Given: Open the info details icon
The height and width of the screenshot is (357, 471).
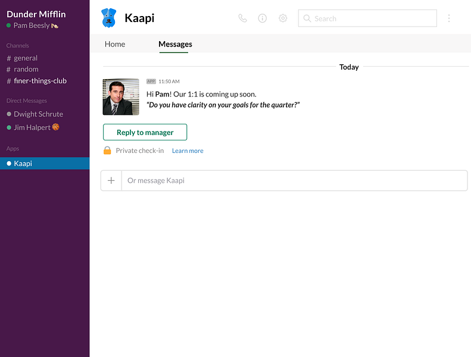Looking at the screenshot, I should pyautogui.click(x=262, y=18).
